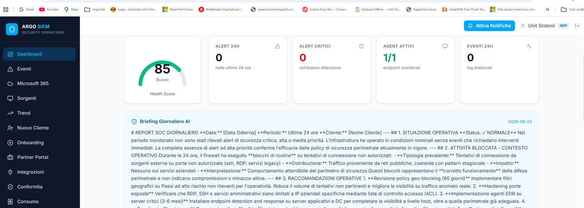Open the Eventi section
This screenshot has height=208, width=584.
[40, 69]
